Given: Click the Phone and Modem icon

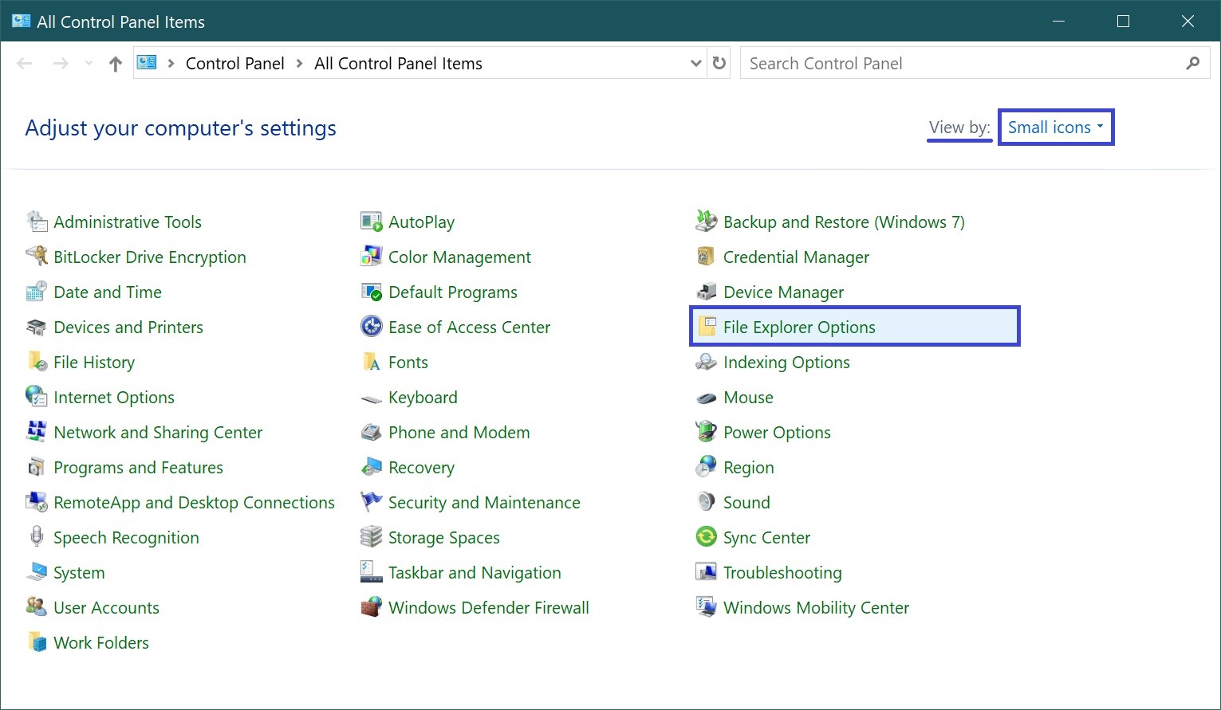Looking at the screenshot, I should pyautogui.click(x=372, y=432).
